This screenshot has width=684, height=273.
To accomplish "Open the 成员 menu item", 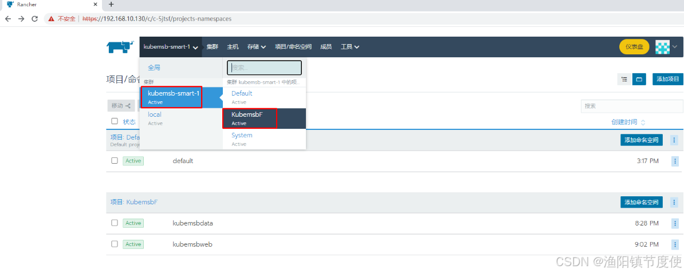I will [326, 47].
